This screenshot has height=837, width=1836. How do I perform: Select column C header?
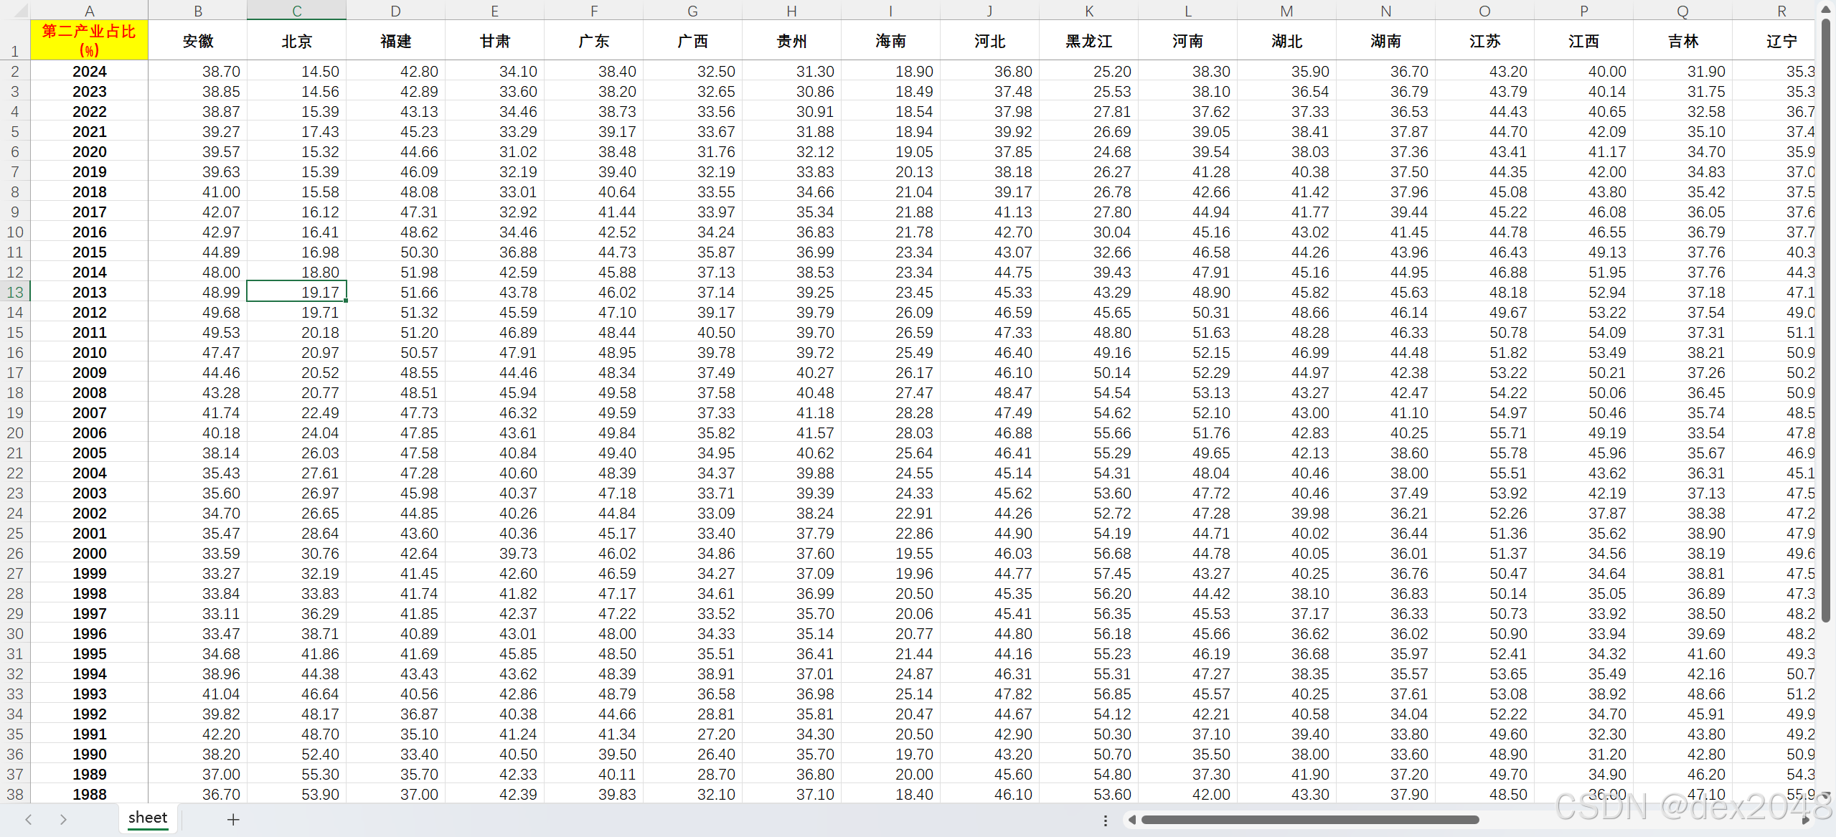[x=296, y=11]
